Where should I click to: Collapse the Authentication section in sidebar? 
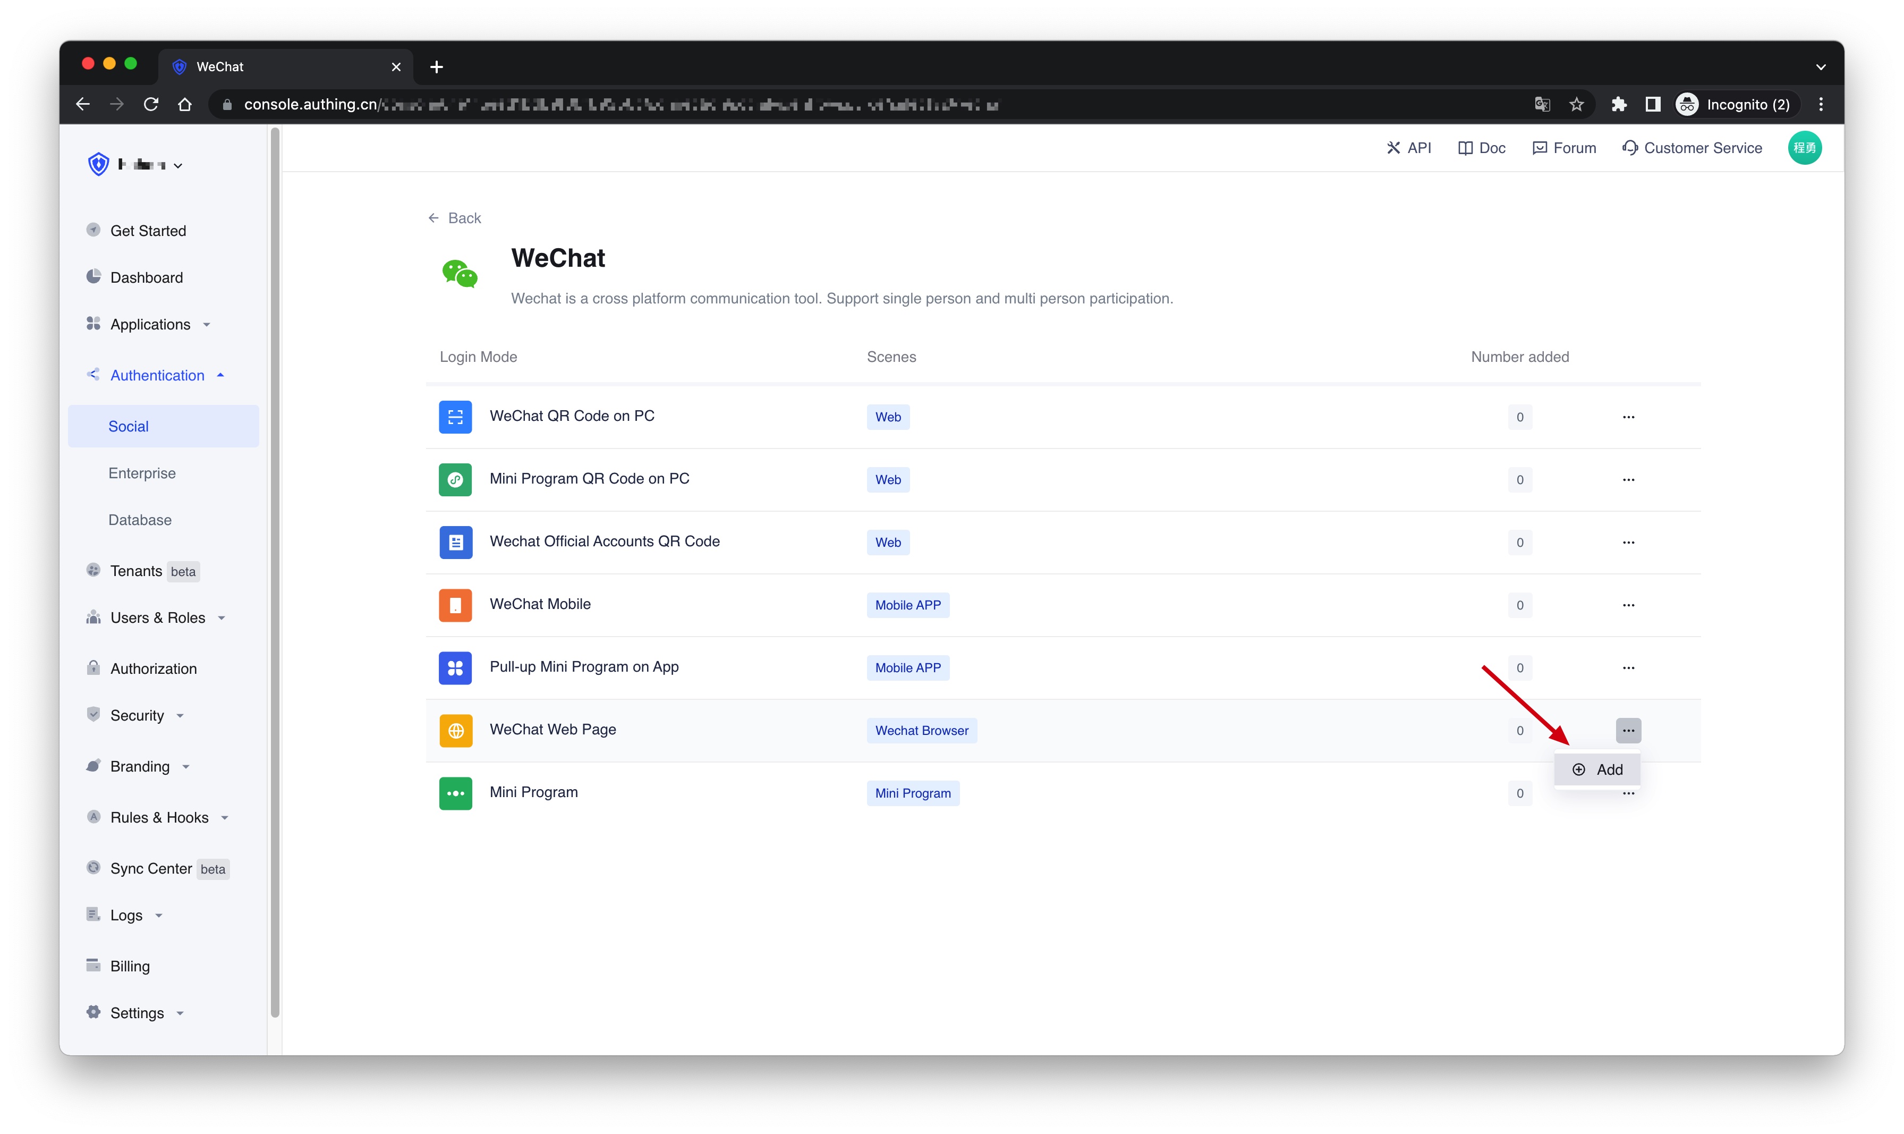(x=157, y=375)
